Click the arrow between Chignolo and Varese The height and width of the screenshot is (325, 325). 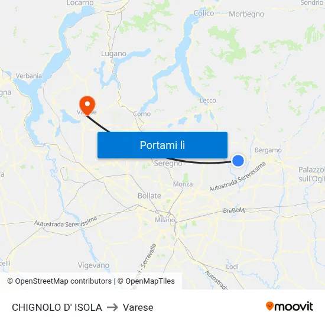112,307
